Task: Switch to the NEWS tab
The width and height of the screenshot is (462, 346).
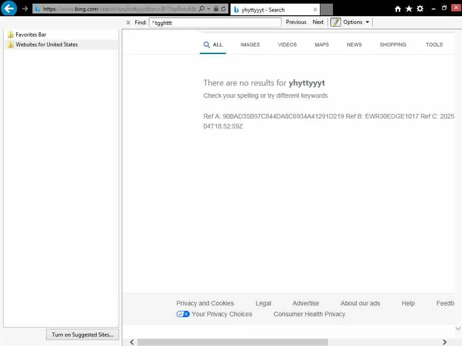Action: [x=354, y=45]
